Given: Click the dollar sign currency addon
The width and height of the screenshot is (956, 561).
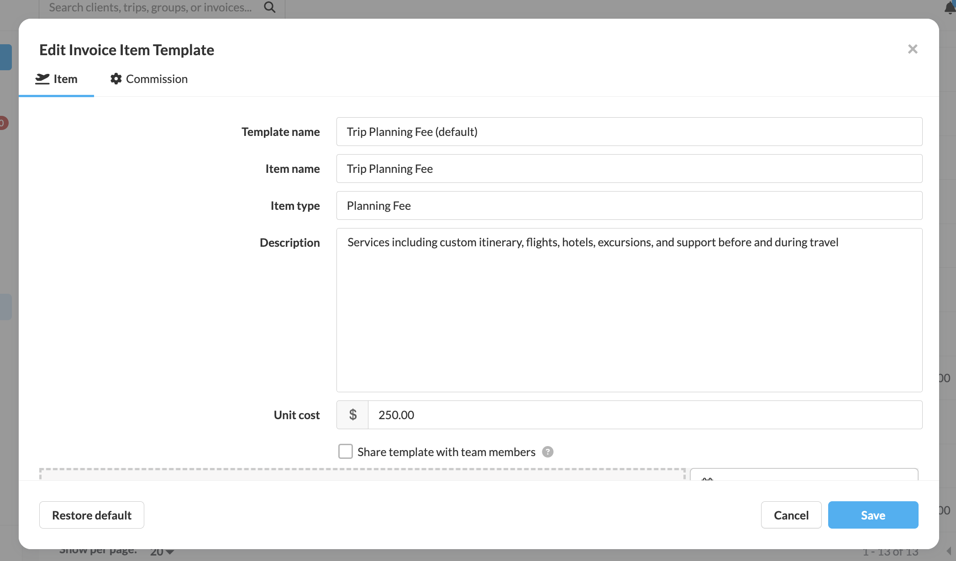Looking at the screenshot, I should point(352,415).
